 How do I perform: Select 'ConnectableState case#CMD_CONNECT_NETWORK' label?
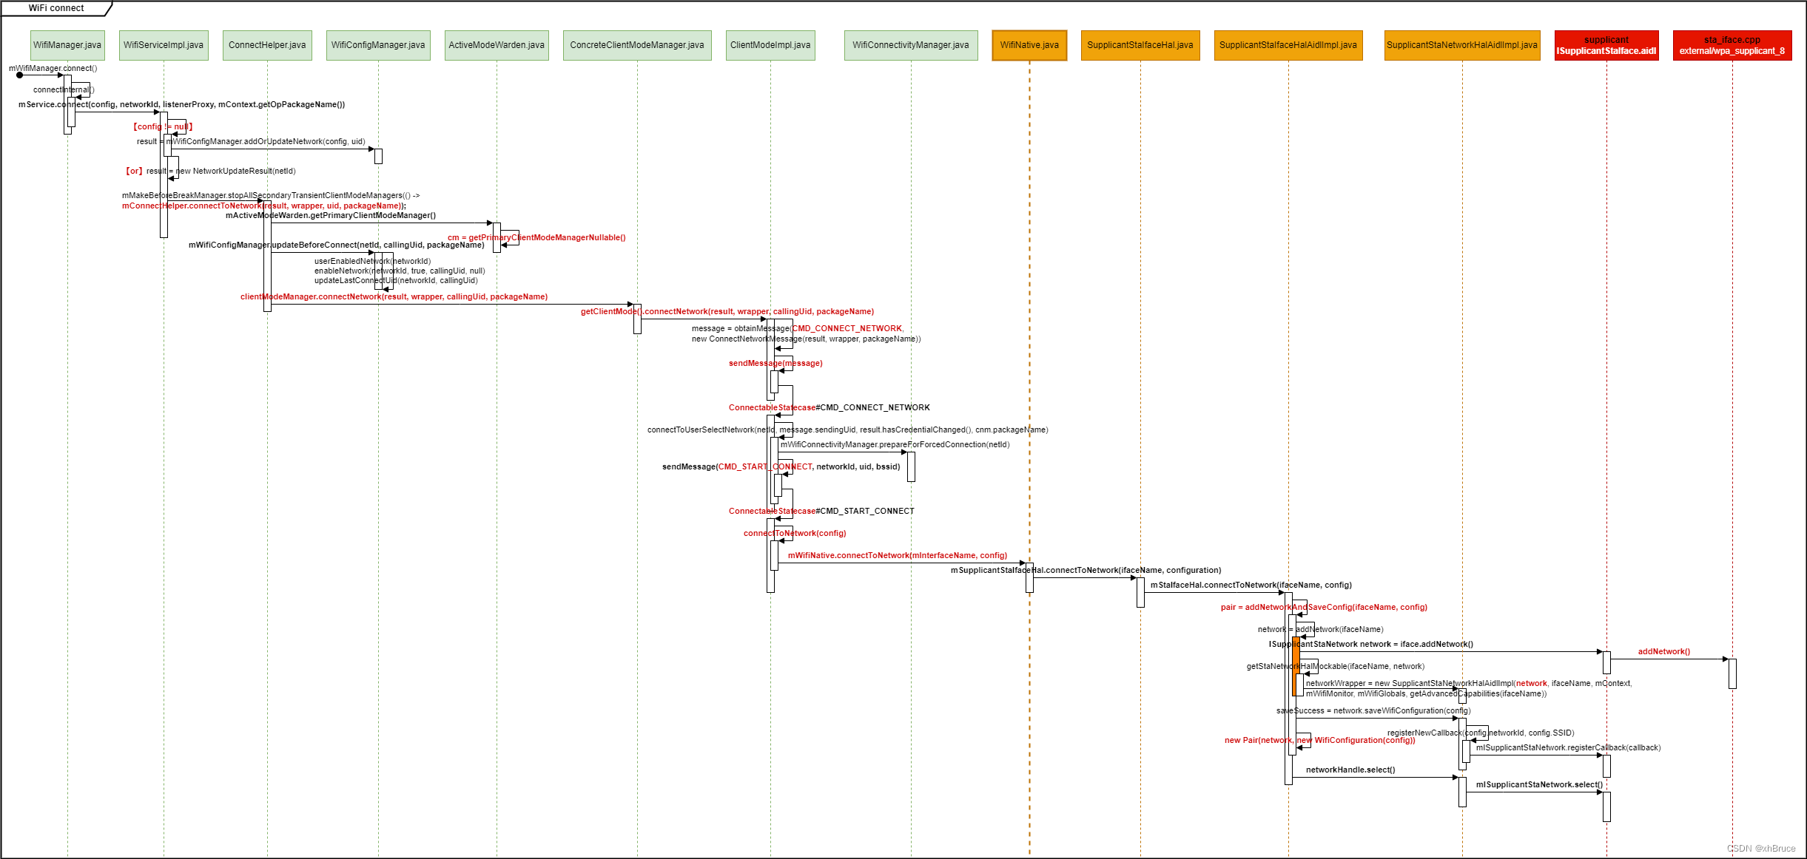pyautogui.click(x=830, y=407)
